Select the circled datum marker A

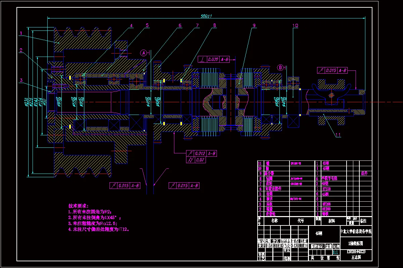point(144,53)
